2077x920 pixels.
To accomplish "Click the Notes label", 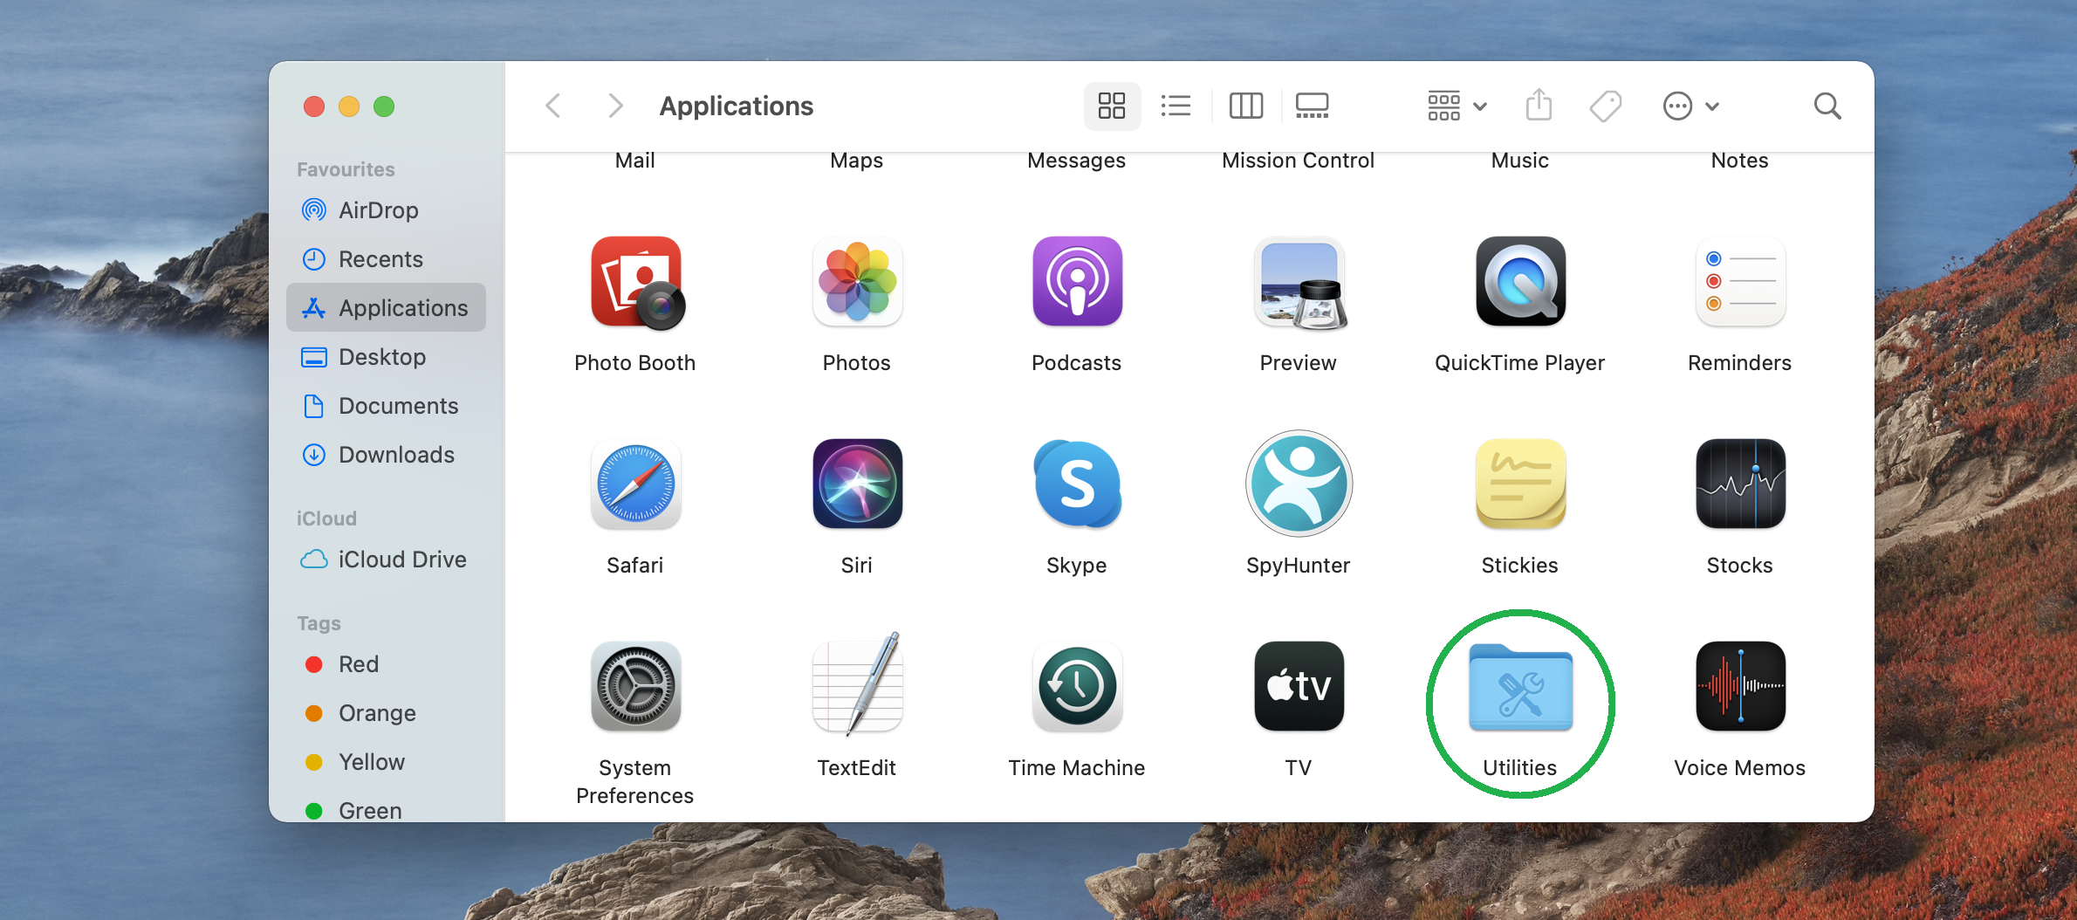I will point(1740,161).
